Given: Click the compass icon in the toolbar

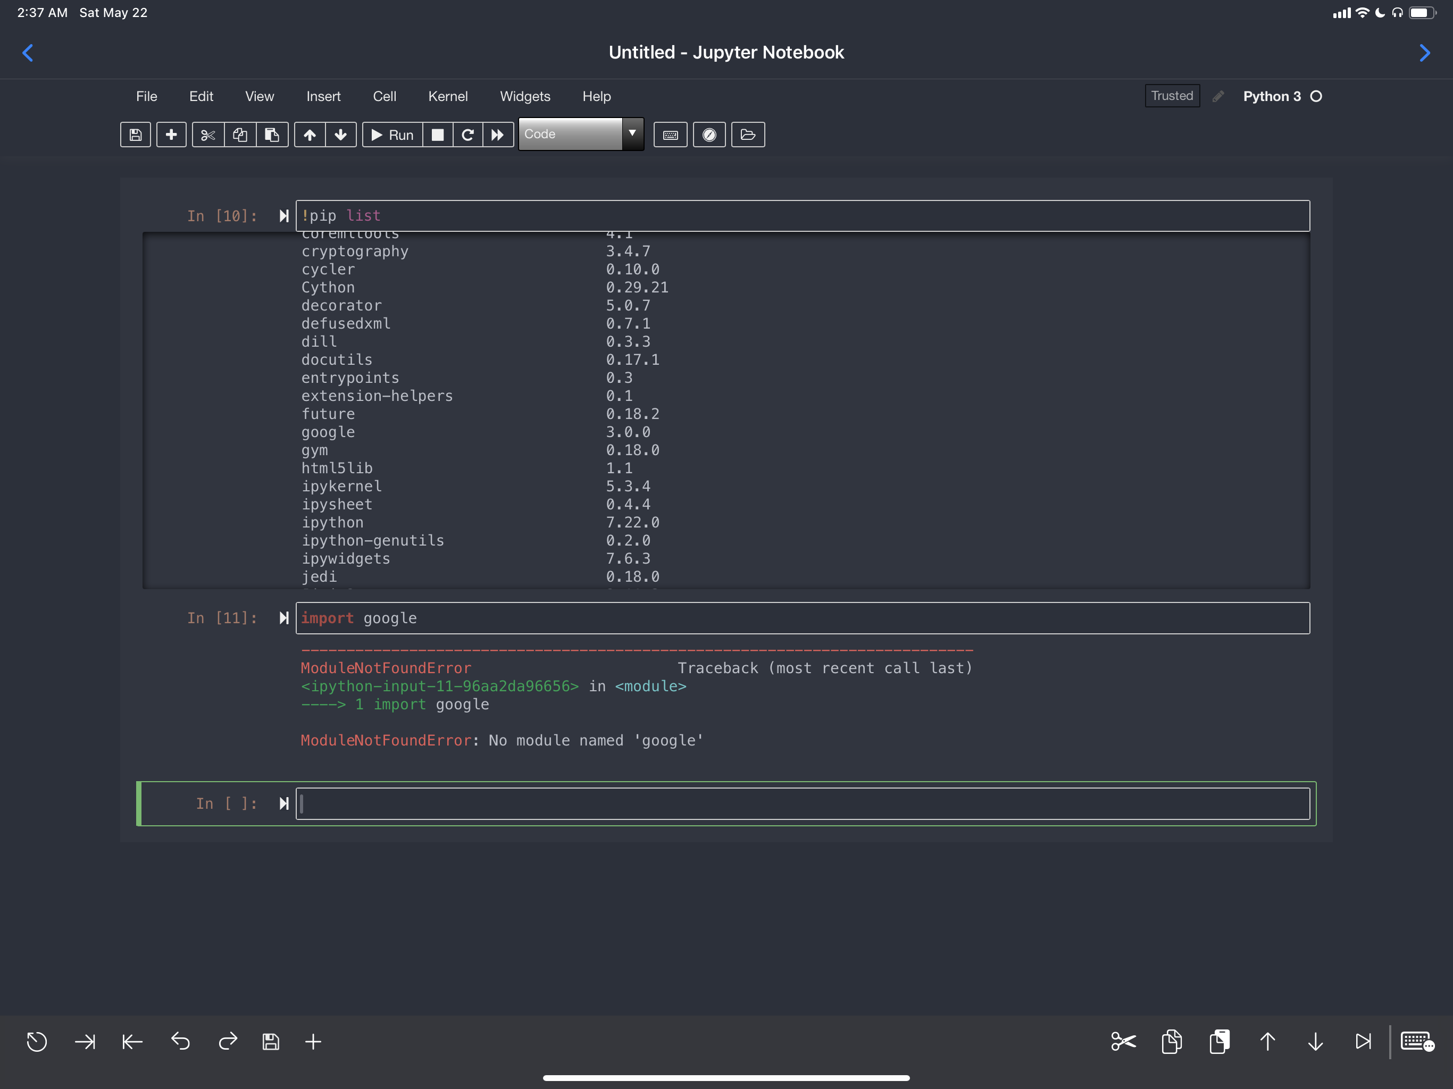Looking at the screenshot, I should [709, 135].
